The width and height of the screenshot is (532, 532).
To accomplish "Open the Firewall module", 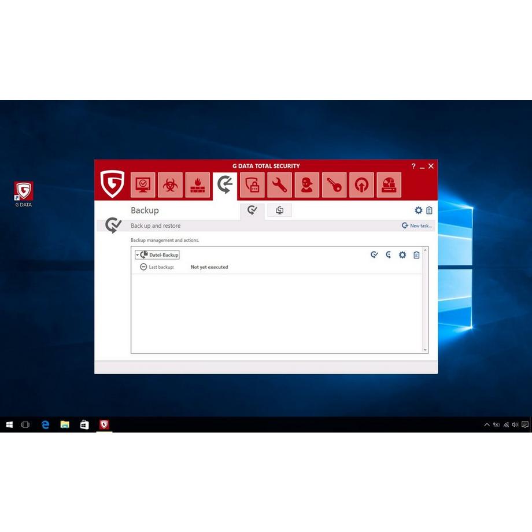I will [197, 184].
